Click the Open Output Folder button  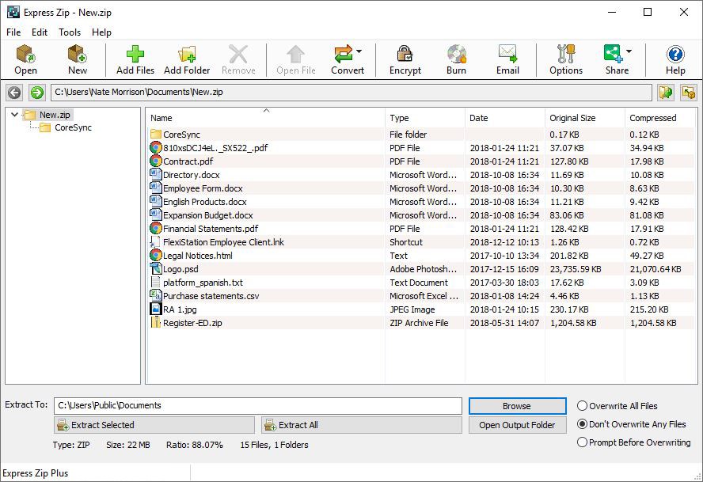pos(518,425)
